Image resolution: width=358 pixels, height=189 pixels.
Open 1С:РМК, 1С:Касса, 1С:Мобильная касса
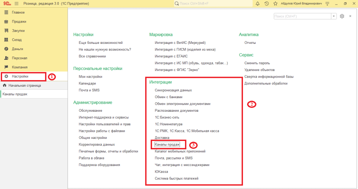187,131
